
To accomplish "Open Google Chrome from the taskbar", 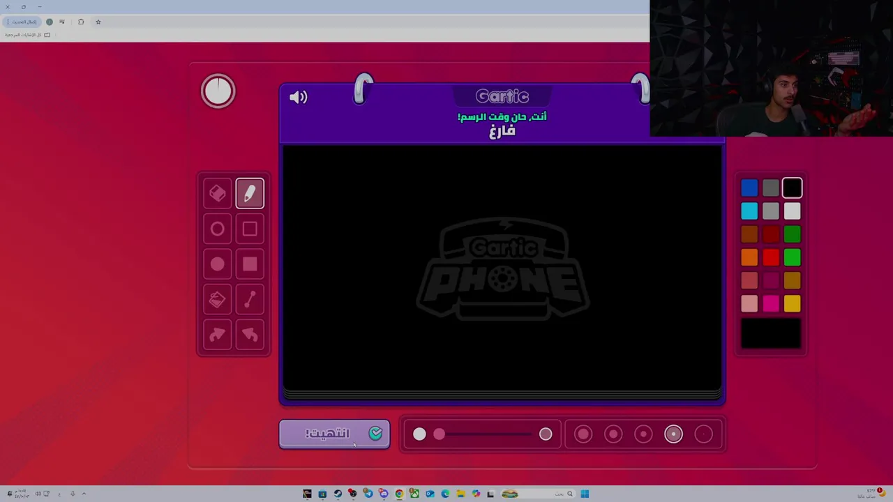I will 399,494.
